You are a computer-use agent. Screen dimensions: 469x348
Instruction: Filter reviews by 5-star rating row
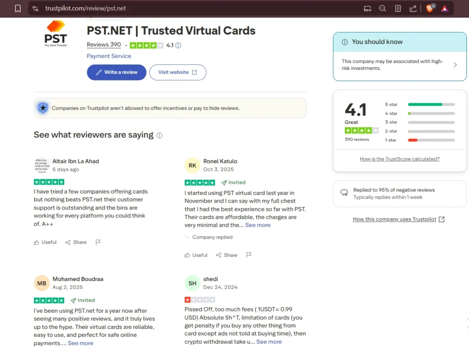point(420,105)
